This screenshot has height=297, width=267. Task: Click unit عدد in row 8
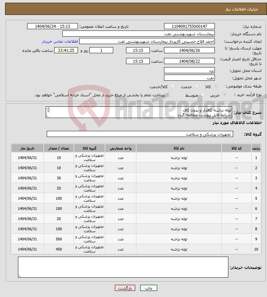click(x=121, y=229)
